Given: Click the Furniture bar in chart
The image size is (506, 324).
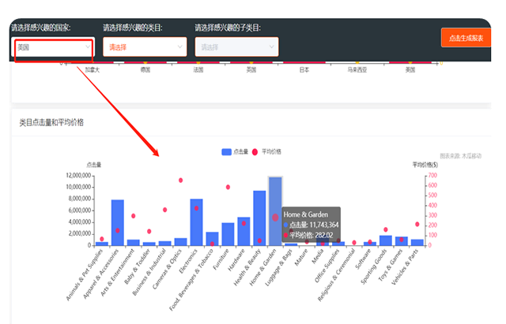Looking at the screenshot, I should [228, 234].
